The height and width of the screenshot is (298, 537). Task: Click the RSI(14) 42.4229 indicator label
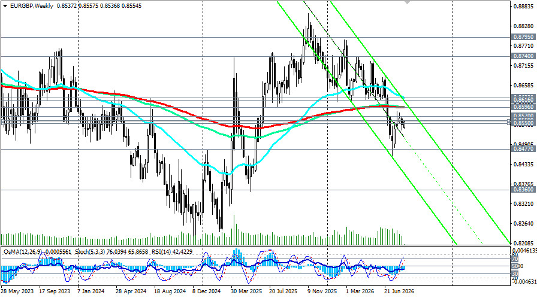(171, 252)
